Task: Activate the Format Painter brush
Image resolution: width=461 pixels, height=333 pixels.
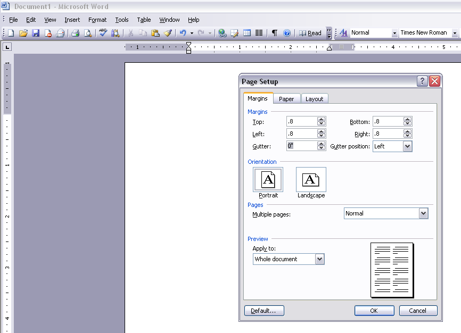Action: coord(168,33)
